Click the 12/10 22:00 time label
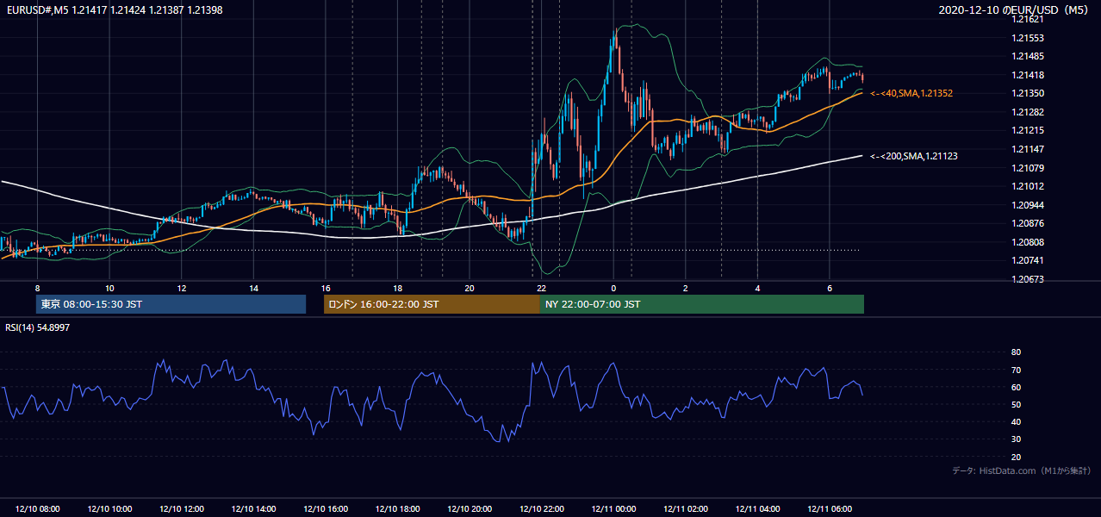This screenshot has width=1101, height=517. coord(541,509)
